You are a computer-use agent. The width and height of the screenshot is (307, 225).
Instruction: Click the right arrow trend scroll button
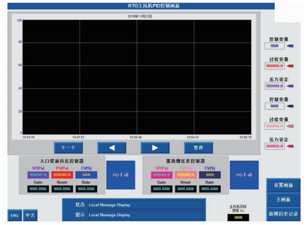coord(155,148)
